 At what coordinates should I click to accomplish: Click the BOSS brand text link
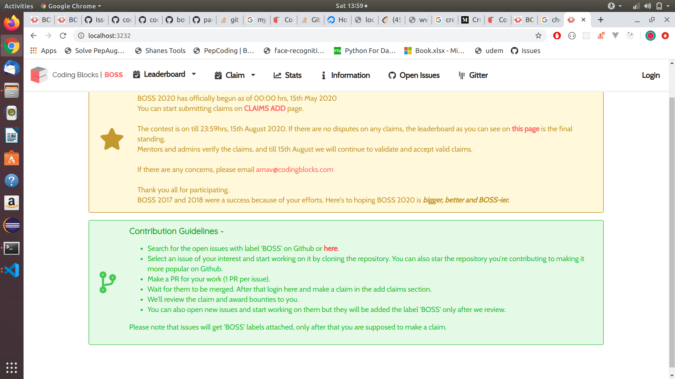[x=114, y=75]
